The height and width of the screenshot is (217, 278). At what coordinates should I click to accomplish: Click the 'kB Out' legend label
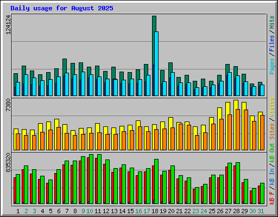click(x=271, y=152)
